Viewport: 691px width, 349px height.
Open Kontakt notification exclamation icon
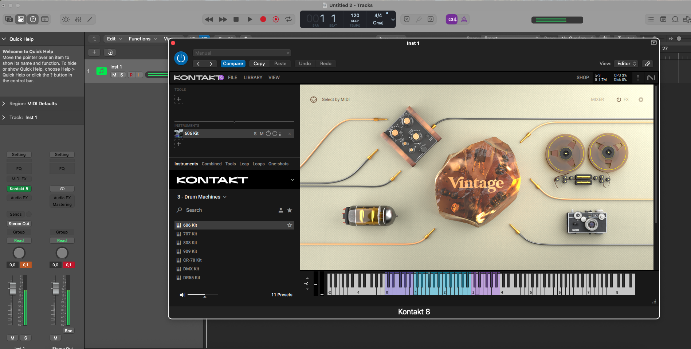(638, 78)
